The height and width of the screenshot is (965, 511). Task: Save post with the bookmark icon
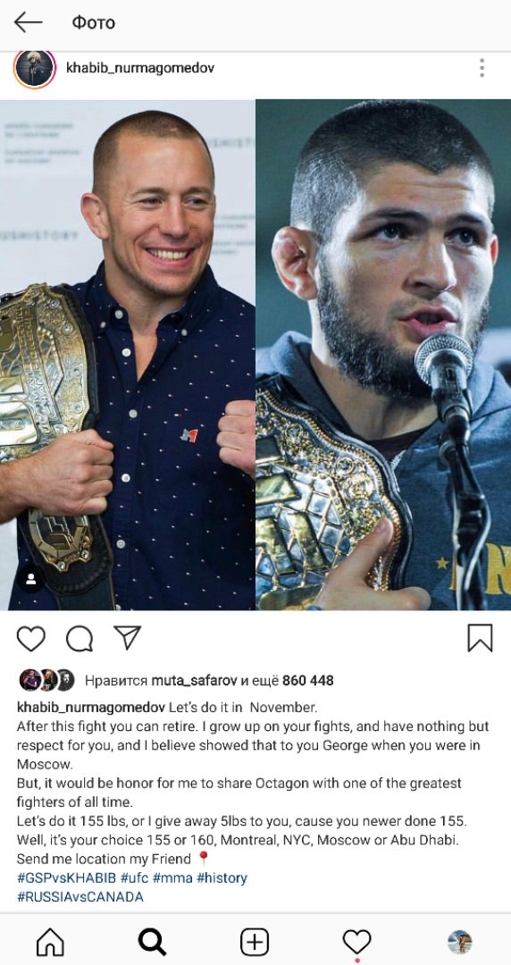[x=481, y=638]
